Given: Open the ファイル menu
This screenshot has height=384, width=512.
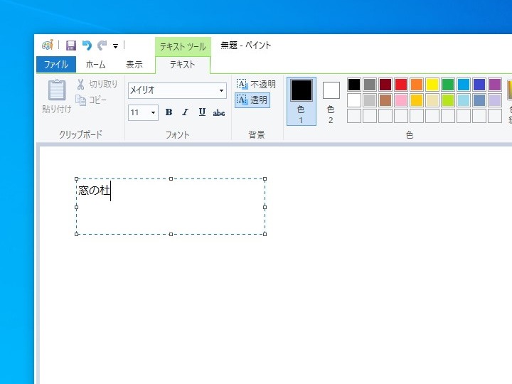Looking at the screenshot, I should (56, 64).
